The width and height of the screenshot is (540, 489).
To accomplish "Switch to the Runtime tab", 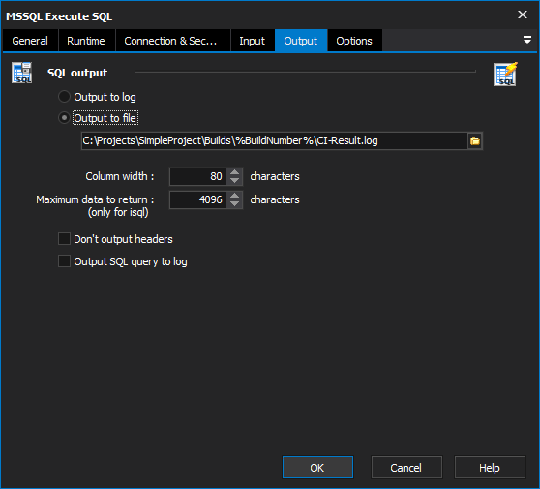I will (86, 41).
